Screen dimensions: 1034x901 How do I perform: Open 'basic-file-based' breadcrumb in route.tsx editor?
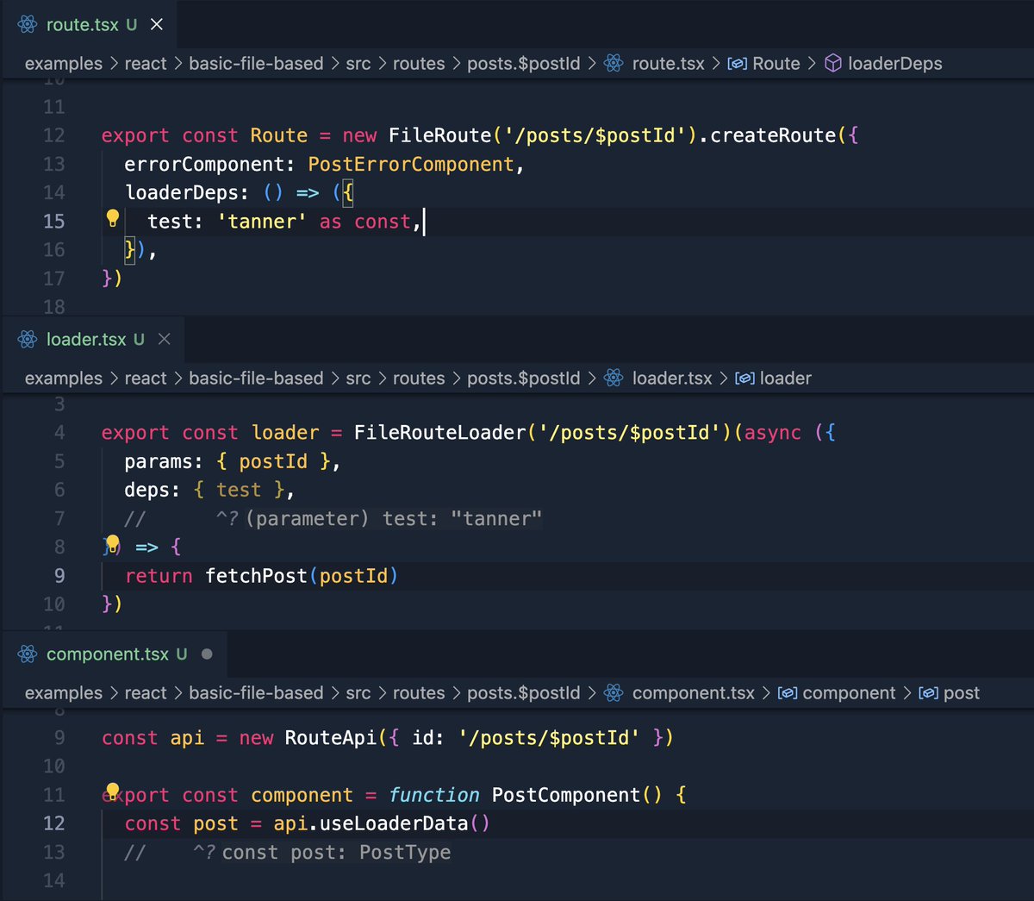256,63
